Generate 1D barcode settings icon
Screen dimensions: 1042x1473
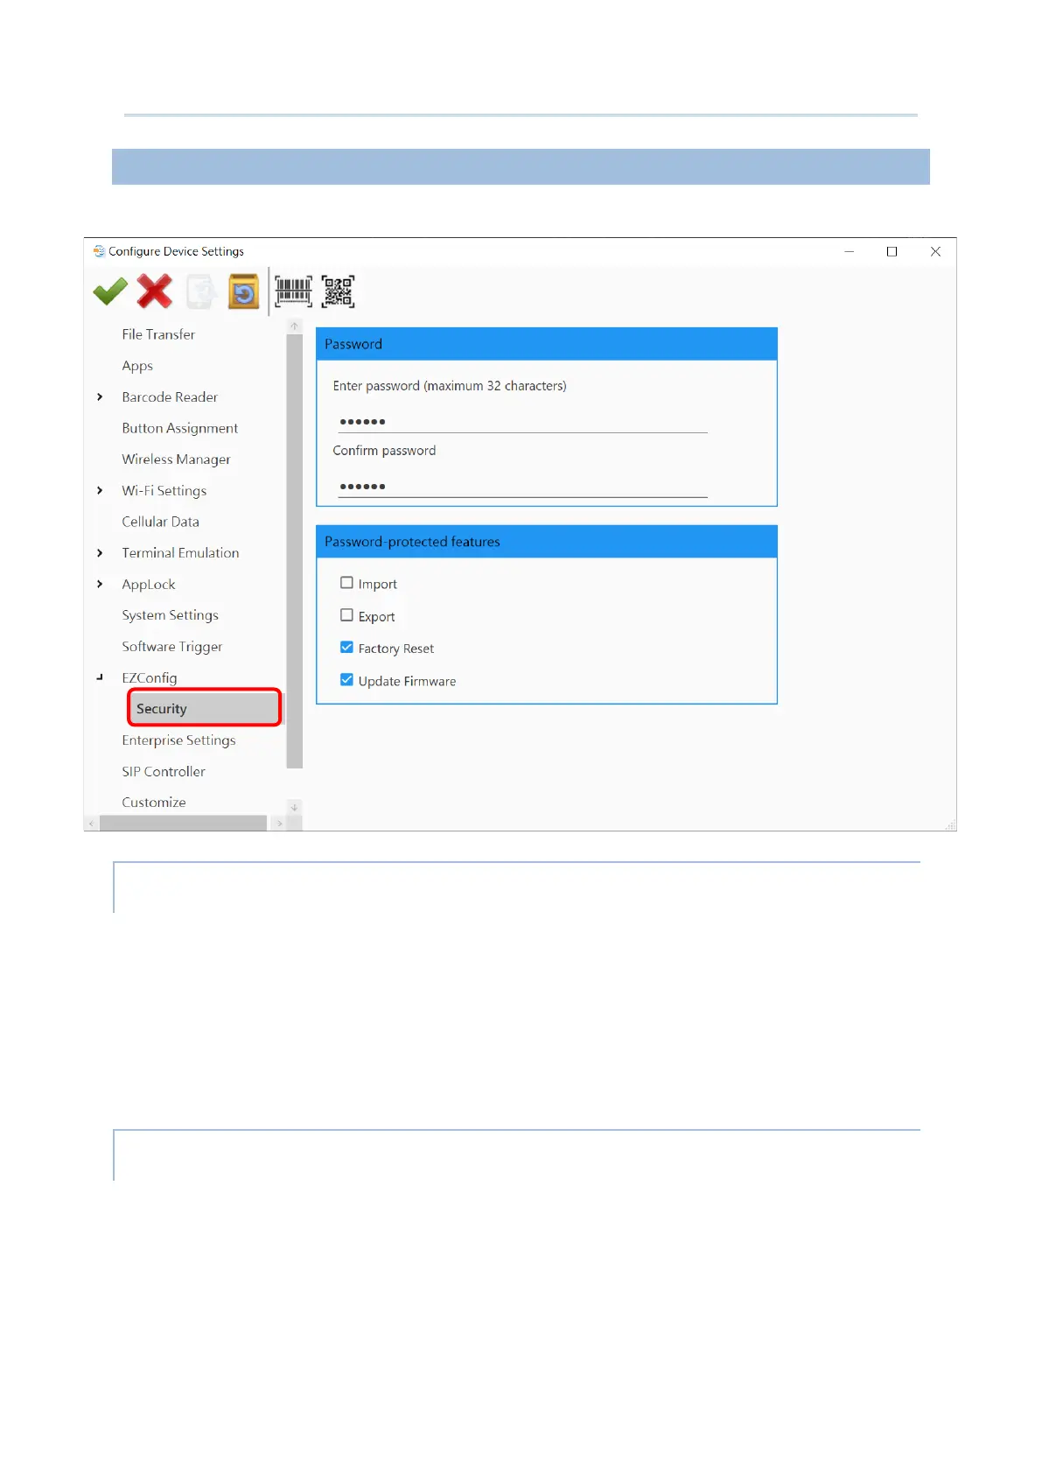point(293,291)
